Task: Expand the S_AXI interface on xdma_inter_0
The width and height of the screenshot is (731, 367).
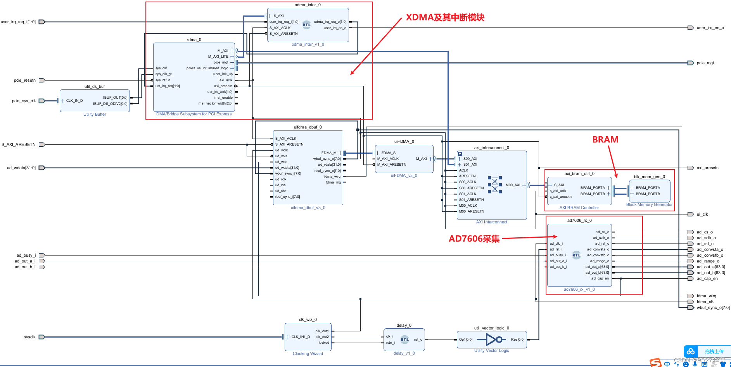Action: pos(270,16)
